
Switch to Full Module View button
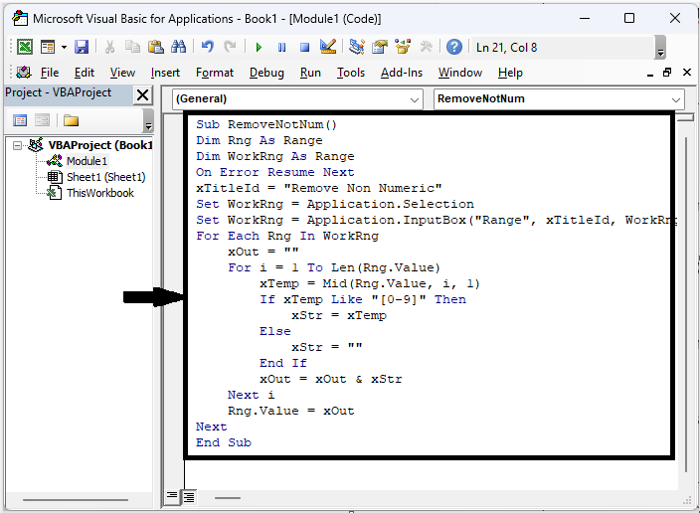(188, 495)
